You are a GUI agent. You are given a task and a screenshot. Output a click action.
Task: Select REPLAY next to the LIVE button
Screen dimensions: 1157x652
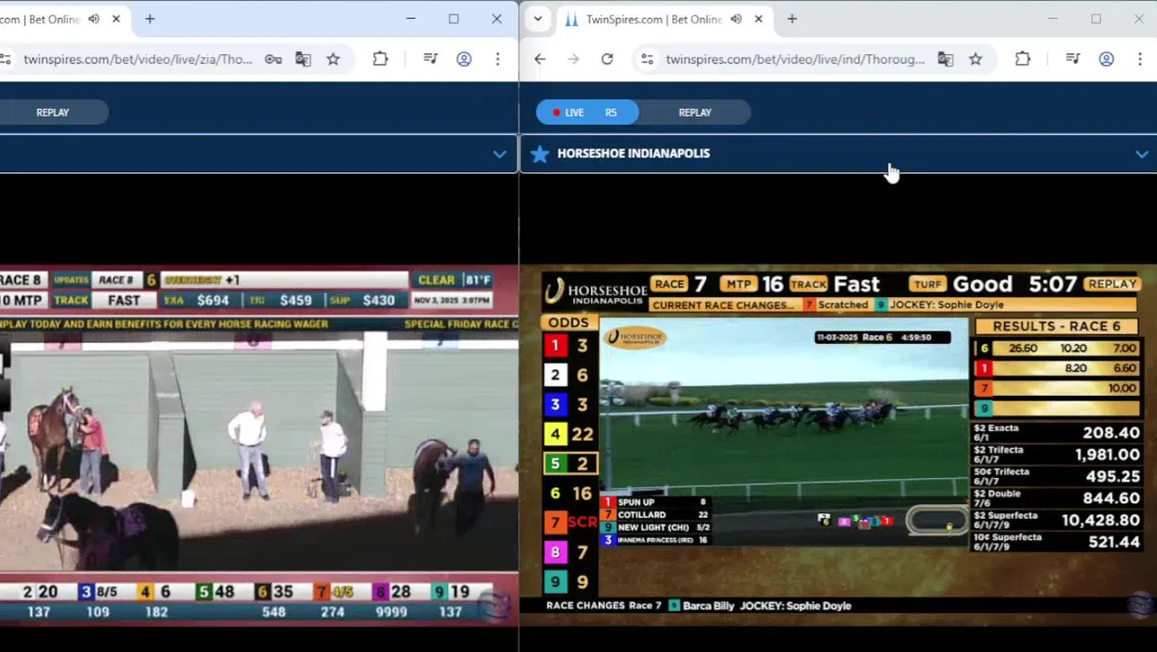click(x=695, y=112)
